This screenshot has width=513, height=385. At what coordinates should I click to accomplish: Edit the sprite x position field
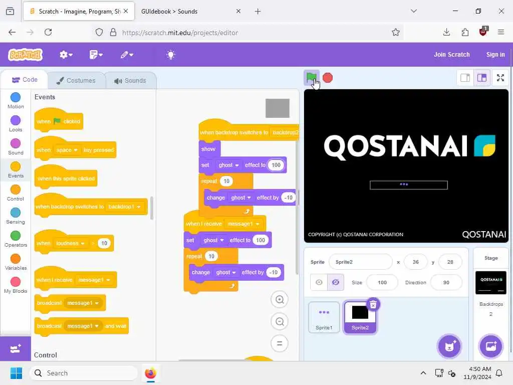pos(415,262)
